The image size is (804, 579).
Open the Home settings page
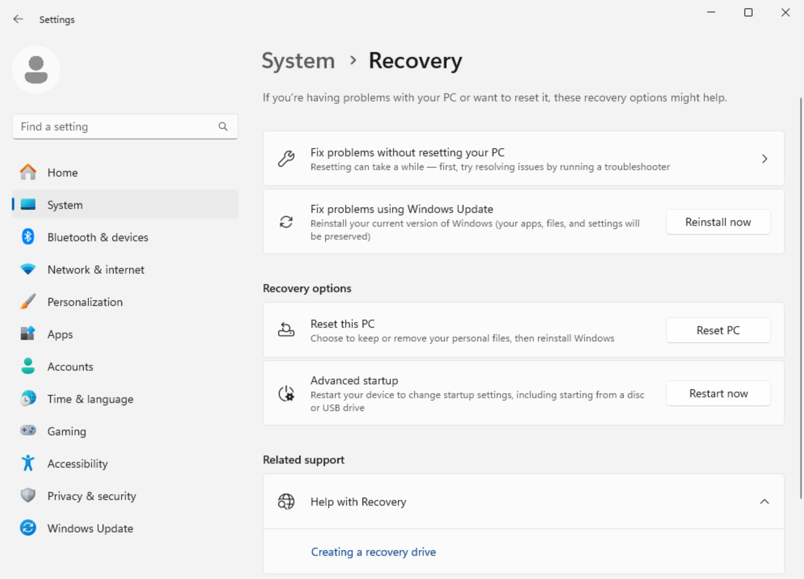pyautogui.click(x=63, y=173)
